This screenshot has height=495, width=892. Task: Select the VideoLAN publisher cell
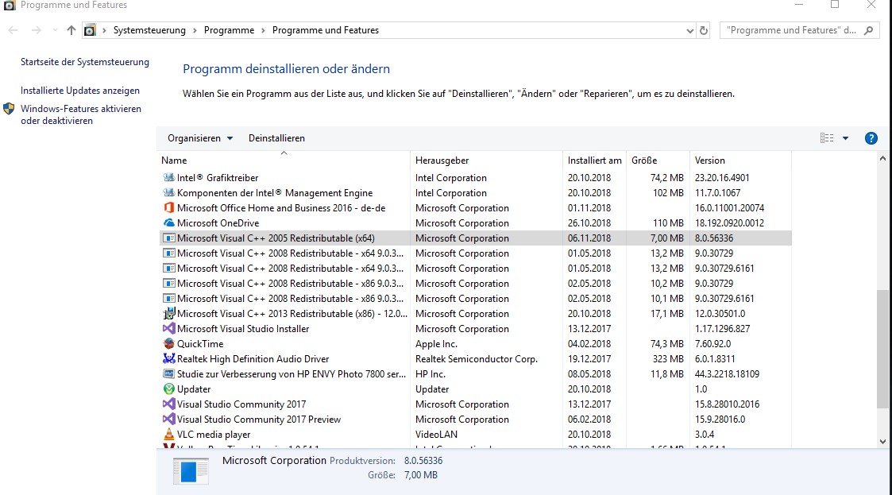(436, 434)
